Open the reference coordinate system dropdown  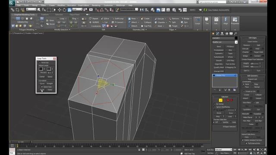pyautogui.click(x=77, y=9)
